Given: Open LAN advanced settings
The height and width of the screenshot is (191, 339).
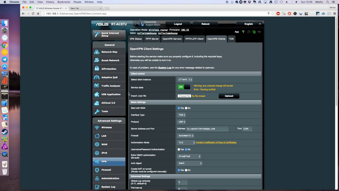Looking at the screenshot, I should [109, 136].
